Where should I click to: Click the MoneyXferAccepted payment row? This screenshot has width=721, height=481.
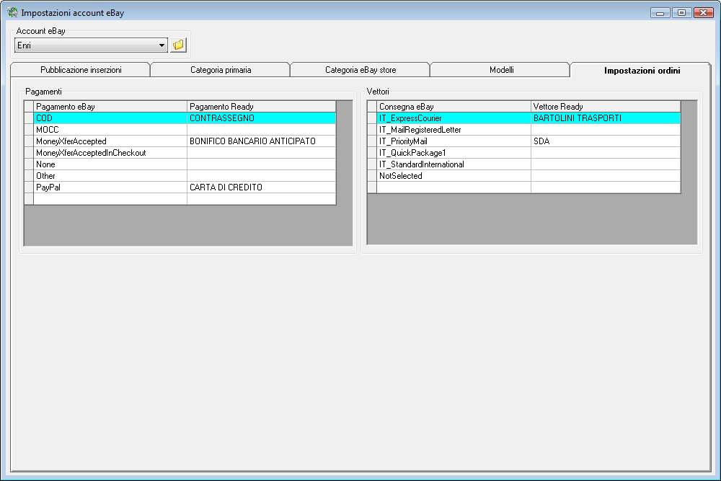(110, 141)
